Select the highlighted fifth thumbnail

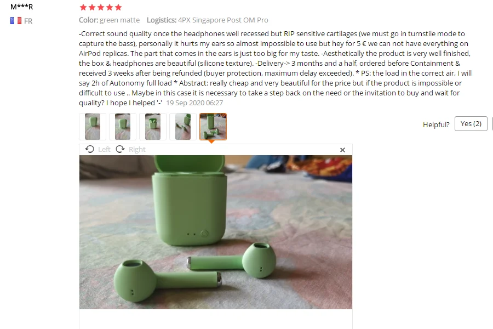(213, 127)
